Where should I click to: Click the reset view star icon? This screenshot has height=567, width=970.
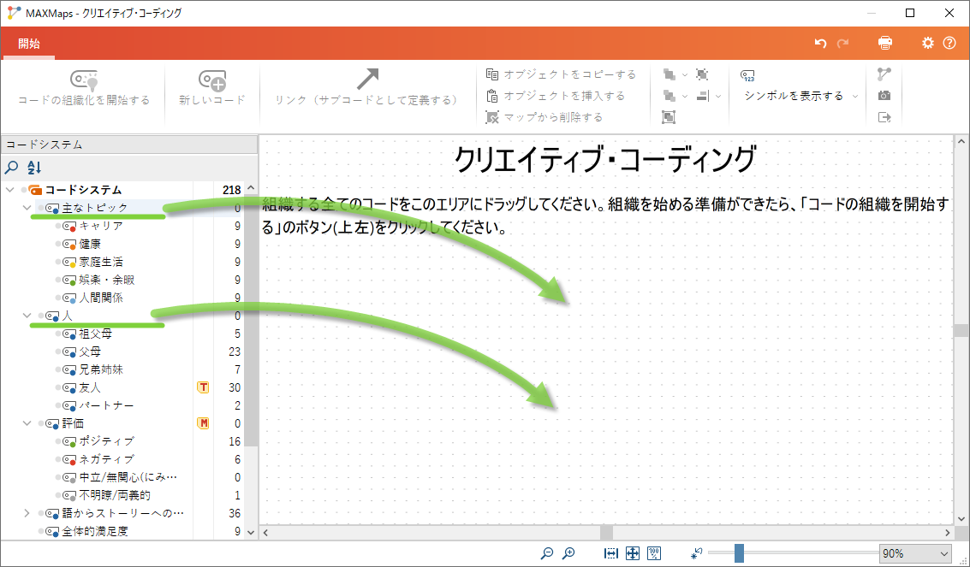697,553
